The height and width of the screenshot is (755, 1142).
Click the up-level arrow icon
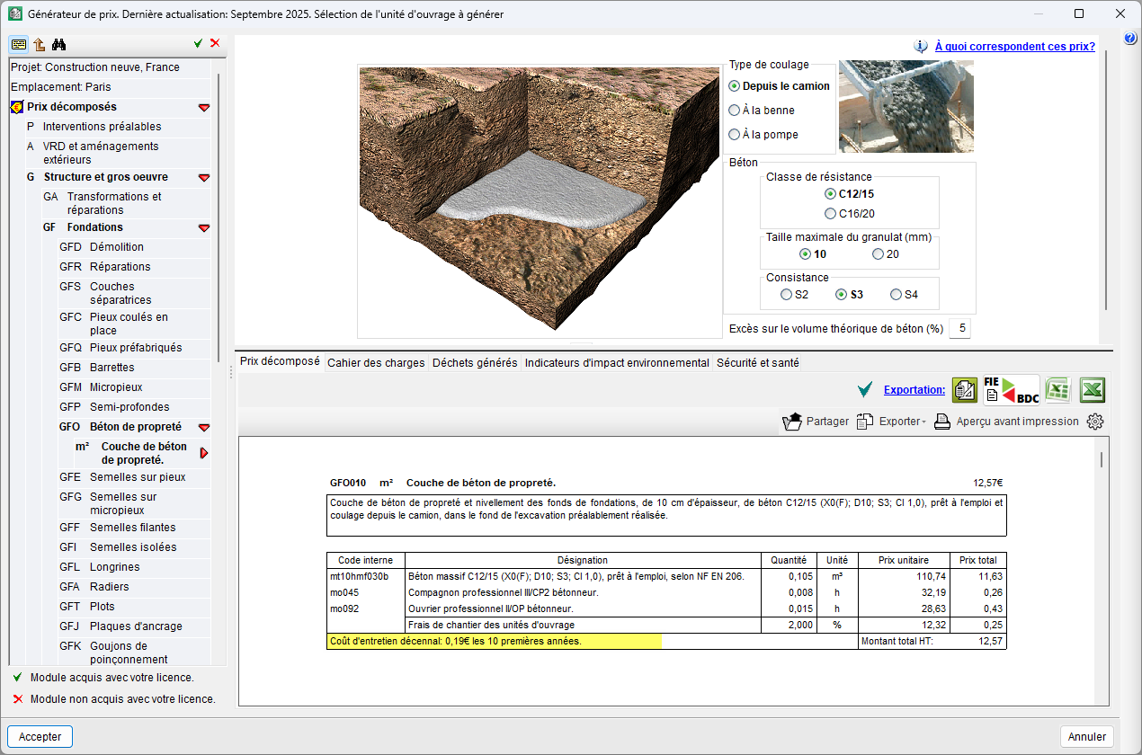(40, 44)
